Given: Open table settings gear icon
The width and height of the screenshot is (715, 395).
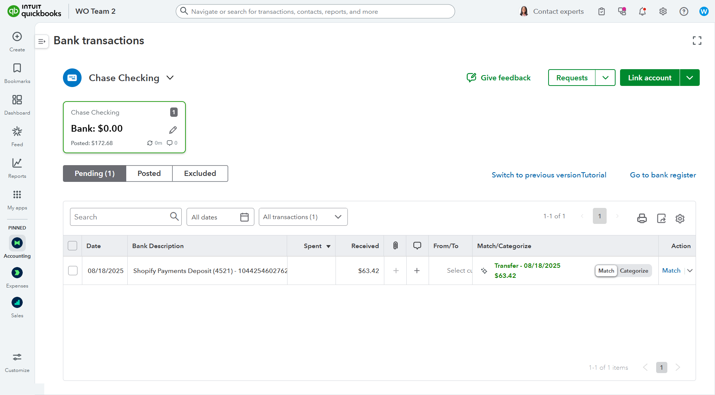Looking at the screenshot, I should coord(680,218).
